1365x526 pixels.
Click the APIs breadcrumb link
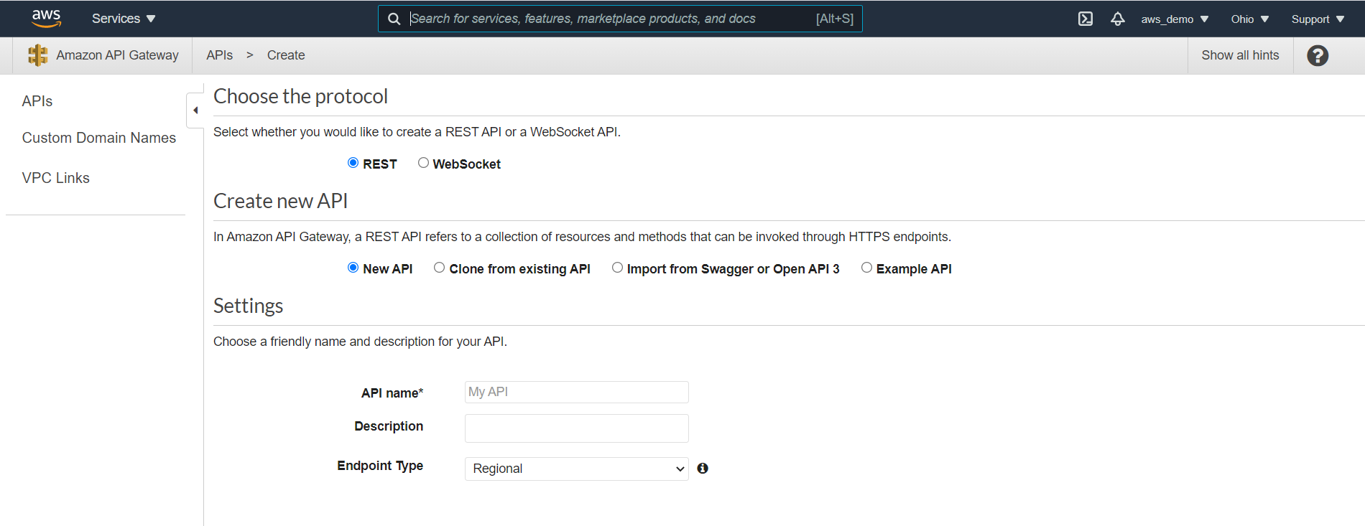219,55
